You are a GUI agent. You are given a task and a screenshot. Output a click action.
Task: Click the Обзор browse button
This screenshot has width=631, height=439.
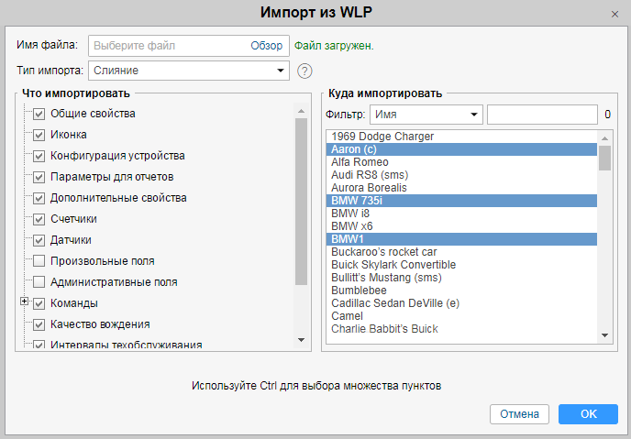point(267,45)
